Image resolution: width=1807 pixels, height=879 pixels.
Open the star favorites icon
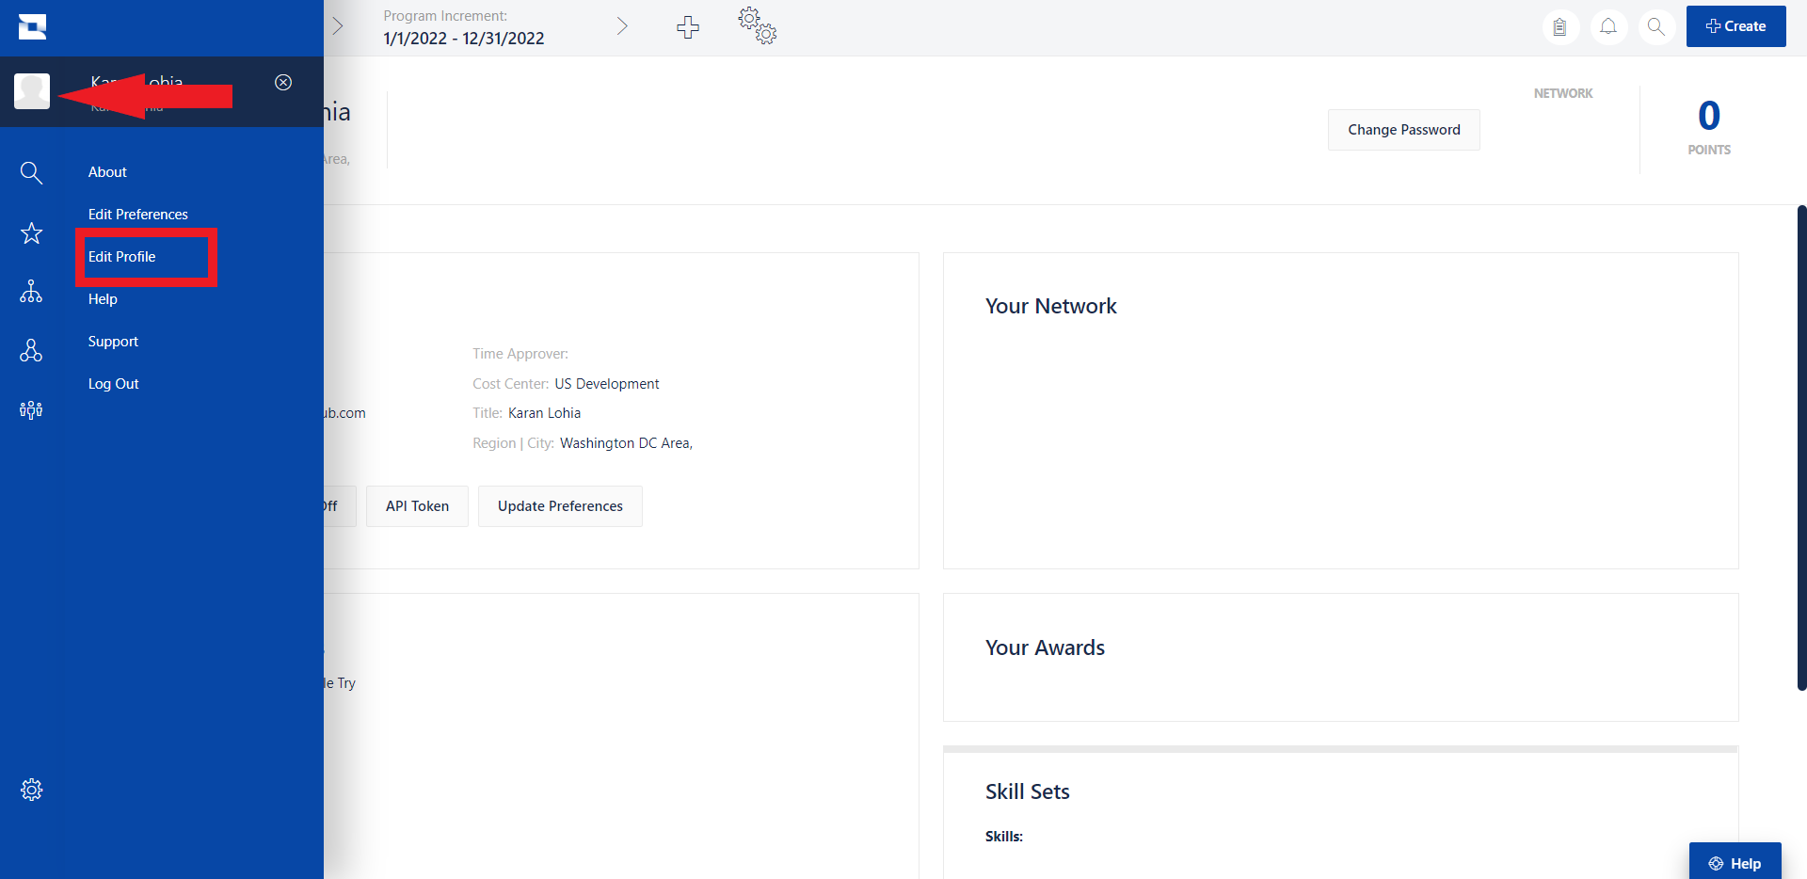coord(31,233)
